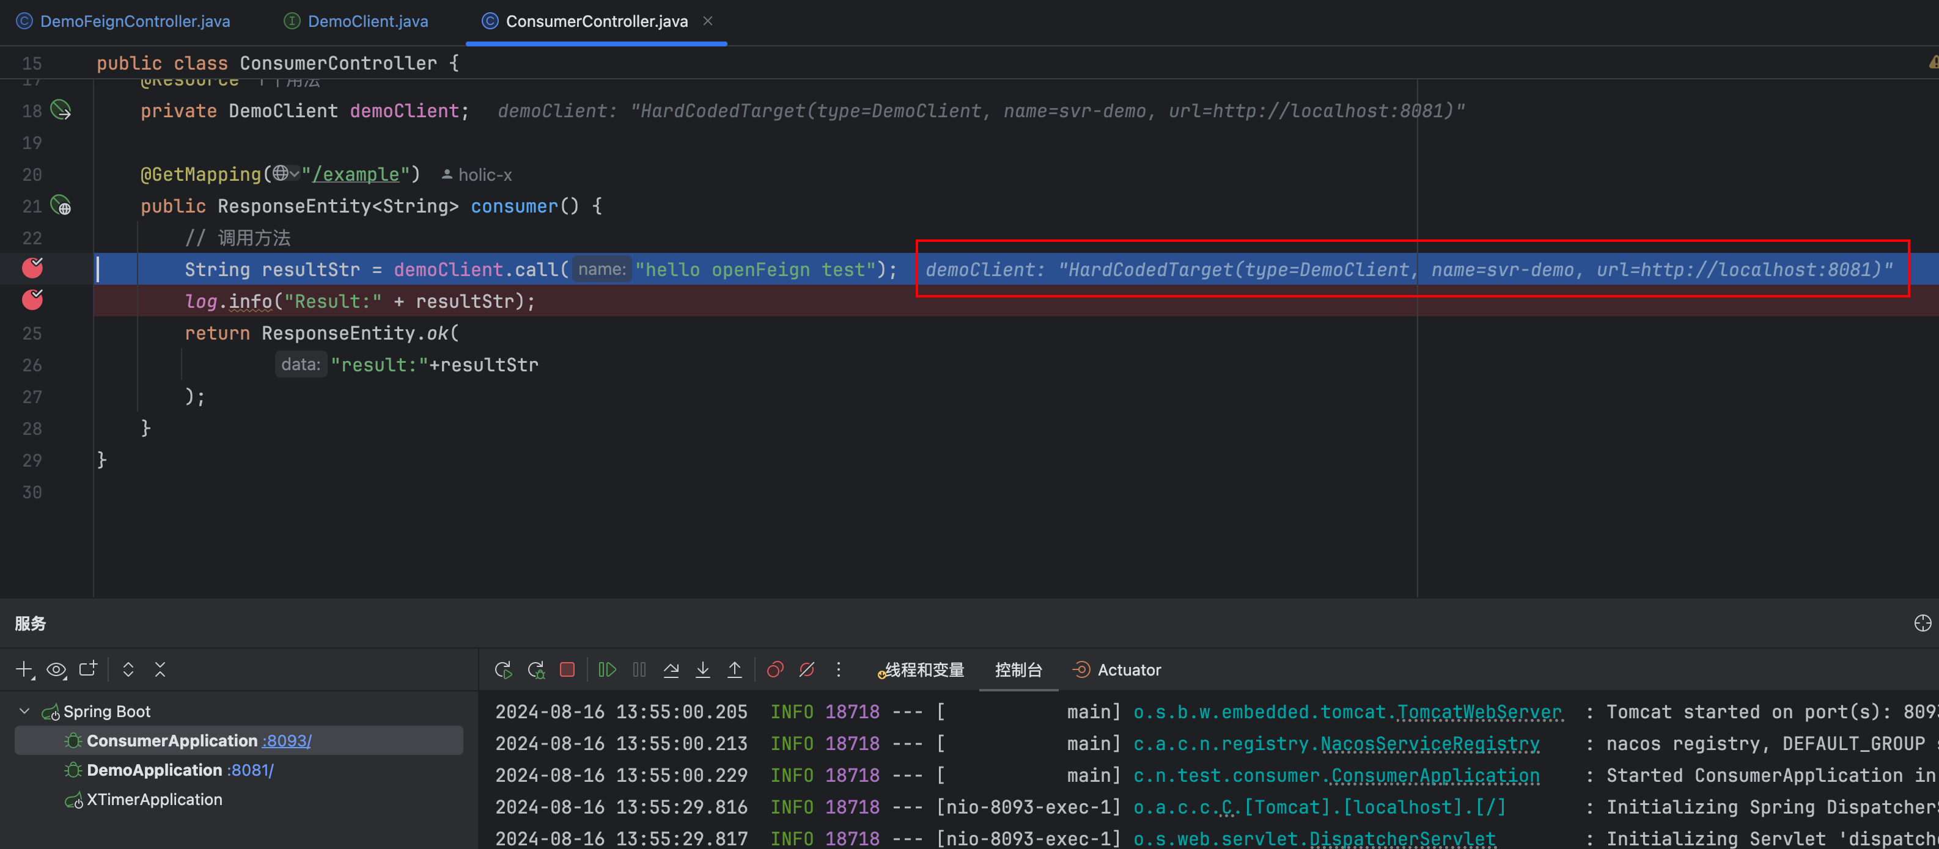Click the Add service plus icon
This screenshot has width=1939, height=849.
click(25, 669)
